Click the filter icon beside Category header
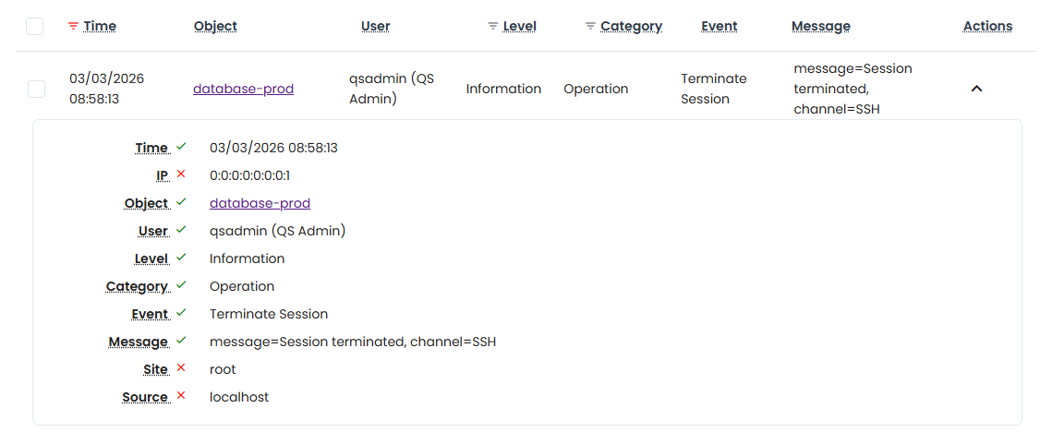Image resolution: width=1052 pixels, height=432 pixels. 590,27
